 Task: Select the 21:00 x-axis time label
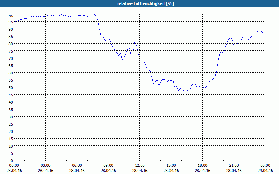pyautogui.click(x=234, y=166)
